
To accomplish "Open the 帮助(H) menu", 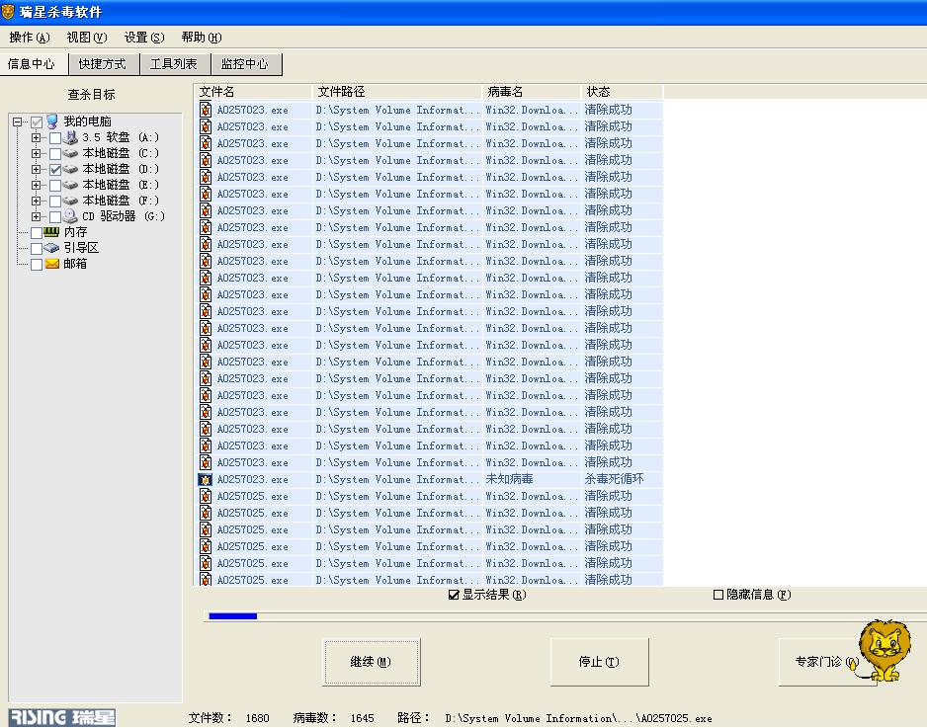I will click(202, 38).
